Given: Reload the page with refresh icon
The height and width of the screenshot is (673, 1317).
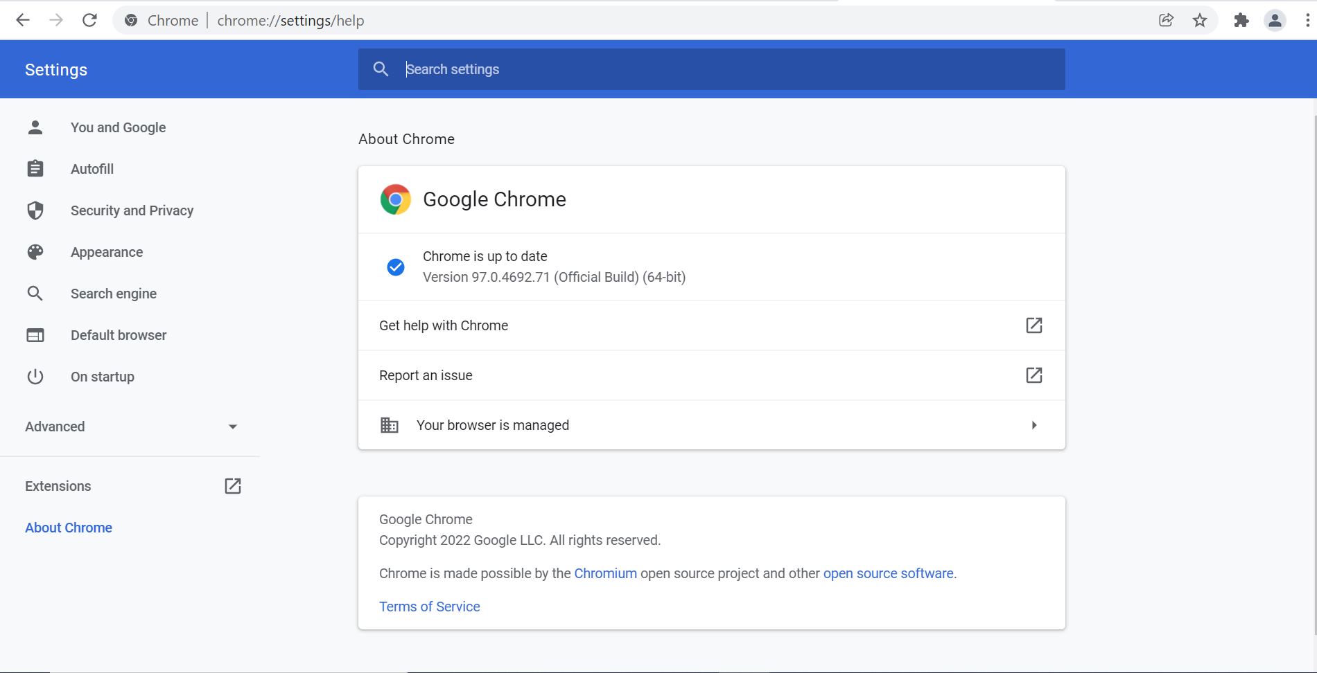Looking at the screenshot, I should (89, 20).
